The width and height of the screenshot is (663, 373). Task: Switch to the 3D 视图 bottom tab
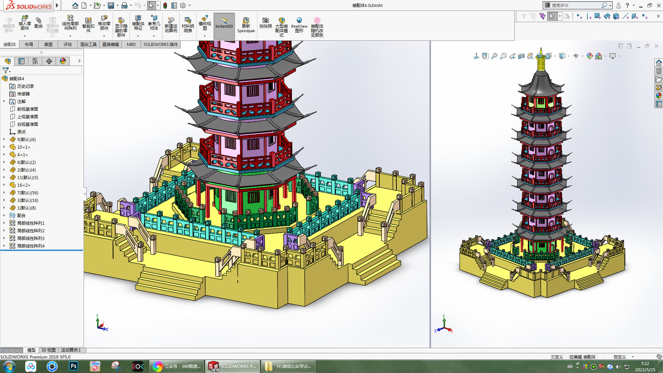click(x=48, y=350)
